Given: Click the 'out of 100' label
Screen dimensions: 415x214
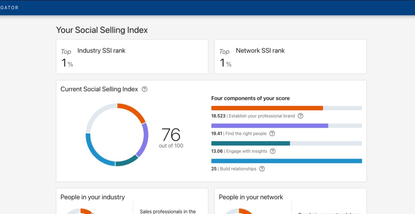Looking at the screenshot, I should click(x=171, y=146).
